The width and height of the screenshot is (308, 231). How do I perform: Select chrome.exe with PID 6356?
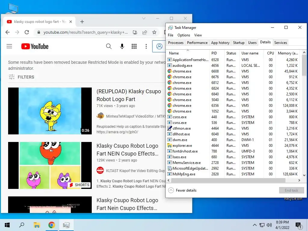234,106
